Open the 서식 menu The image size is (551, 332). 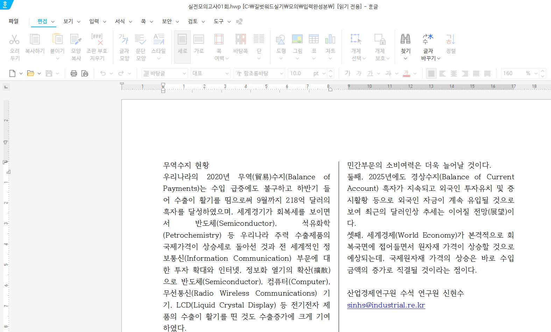point(120,21)
